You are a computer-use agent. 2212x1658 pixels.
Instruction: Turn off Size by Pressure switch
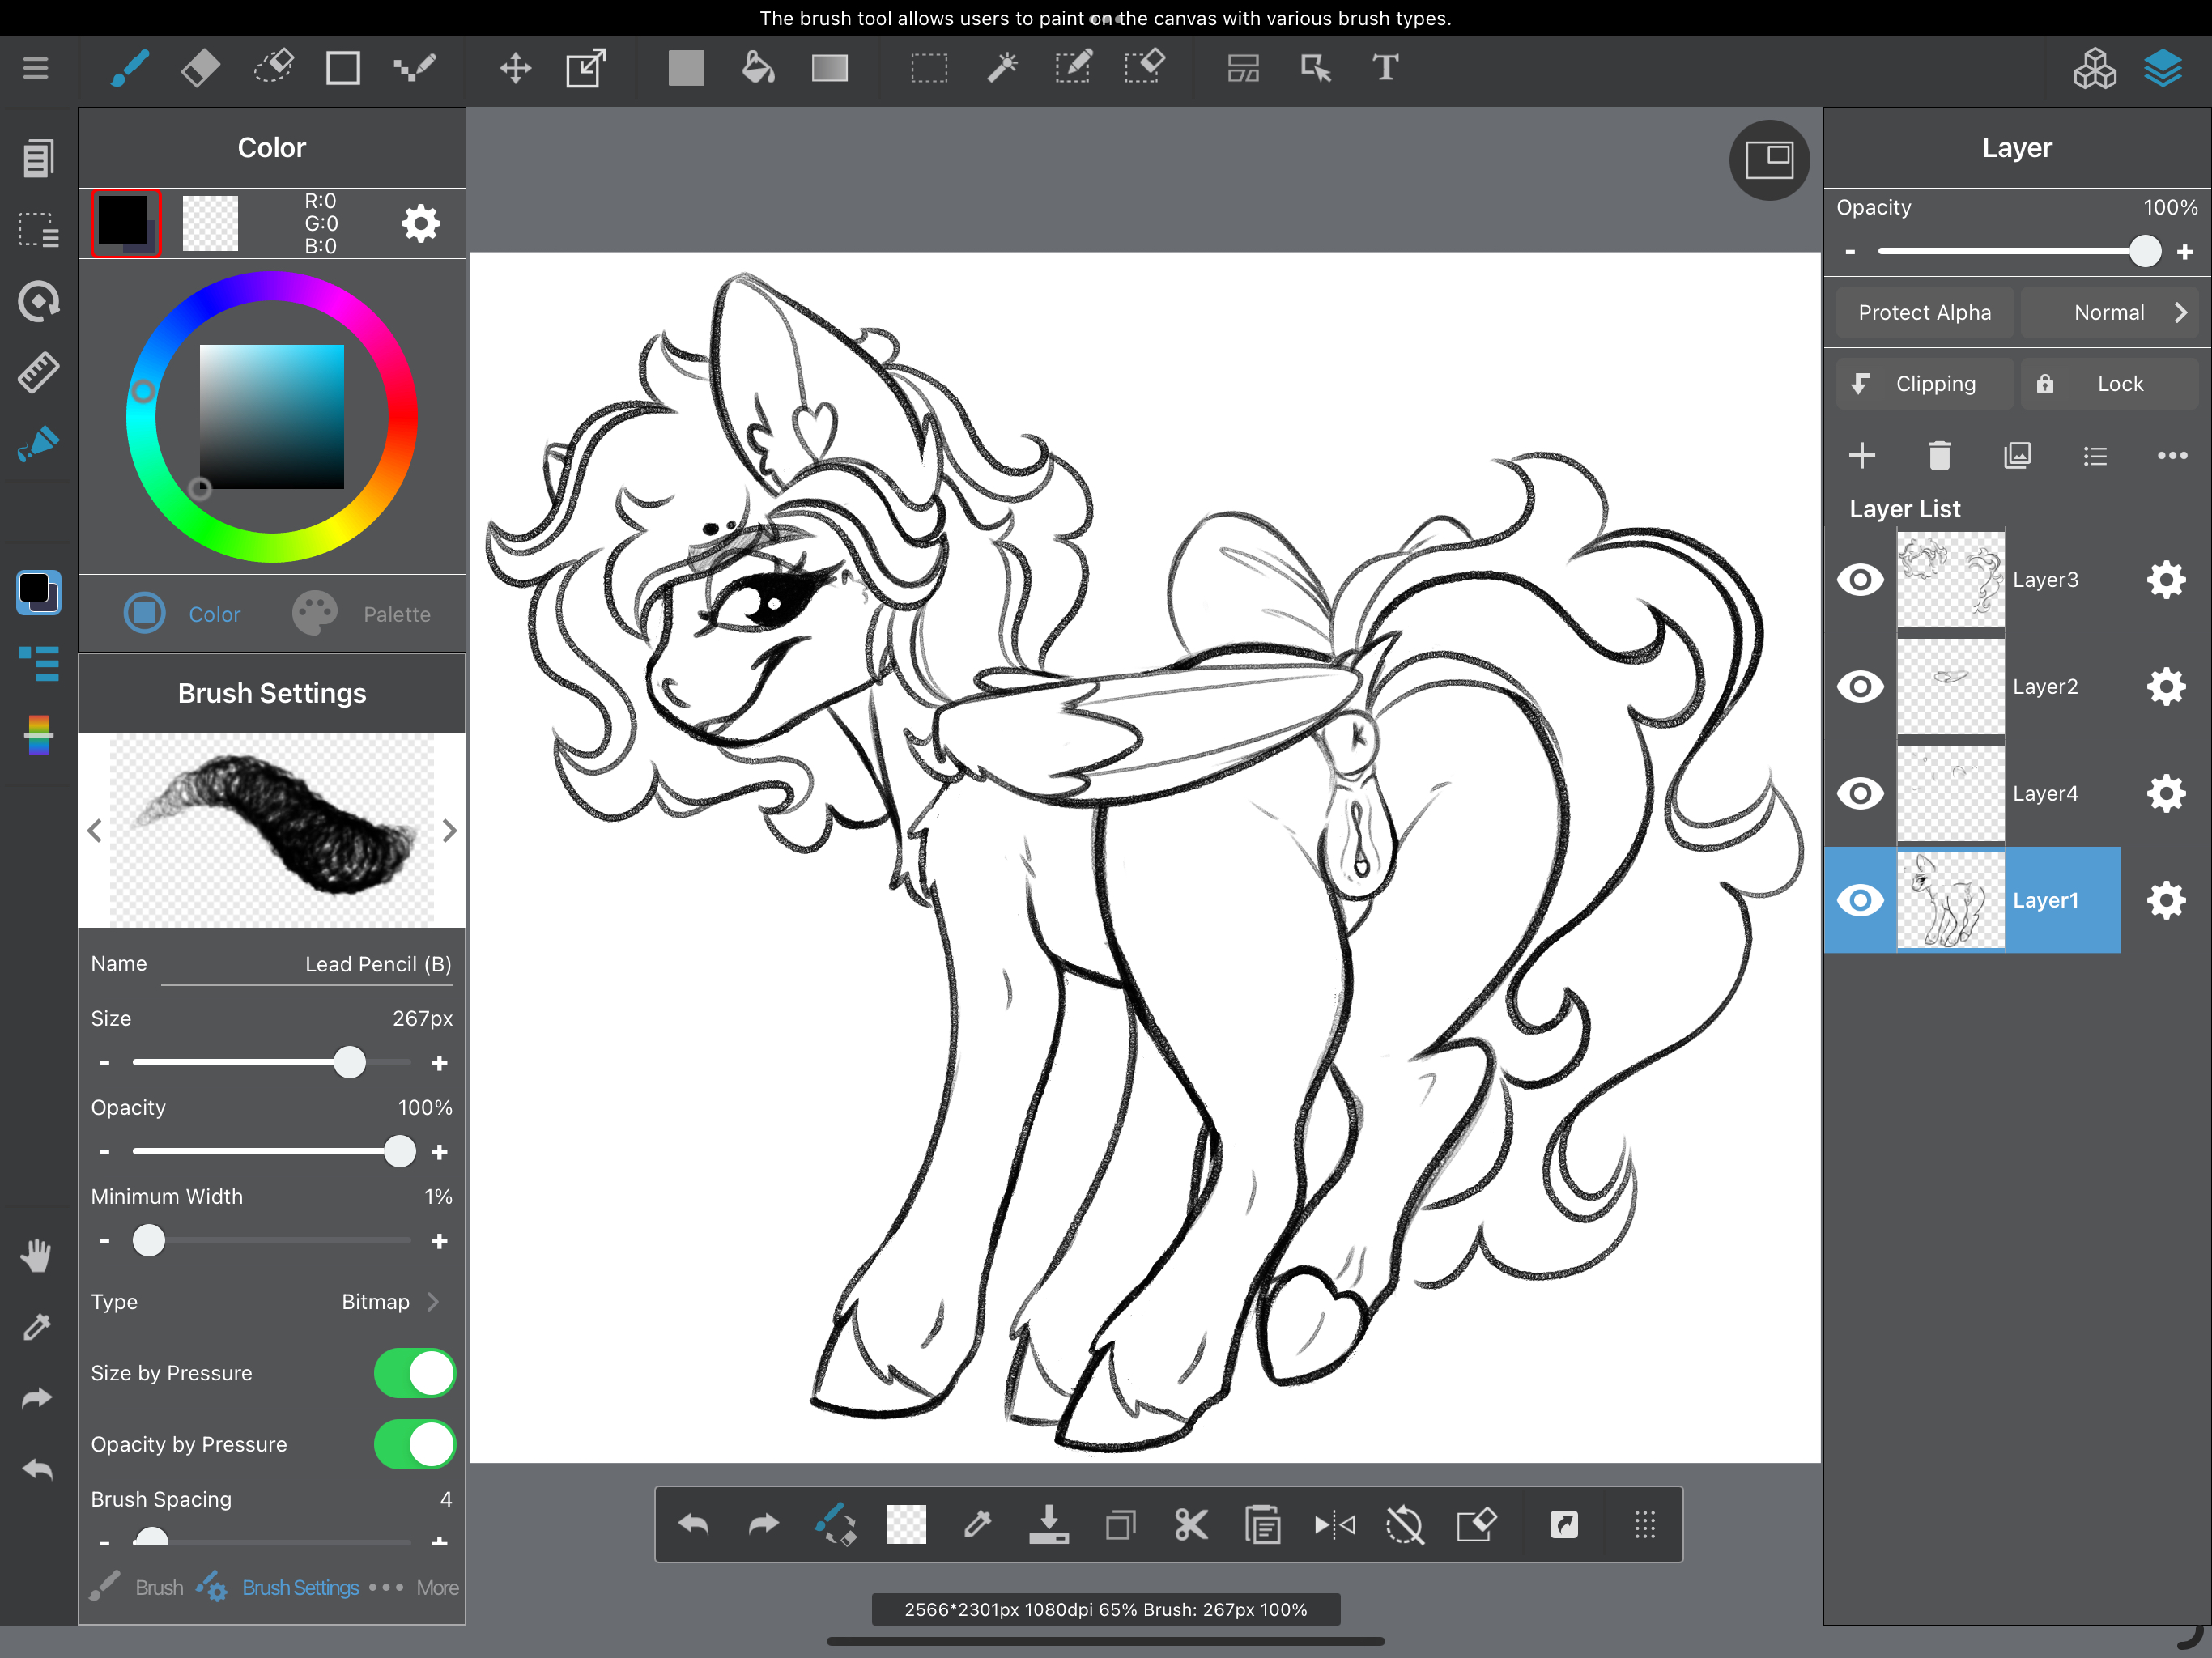pyautogui.click(x=414, y=1373)
